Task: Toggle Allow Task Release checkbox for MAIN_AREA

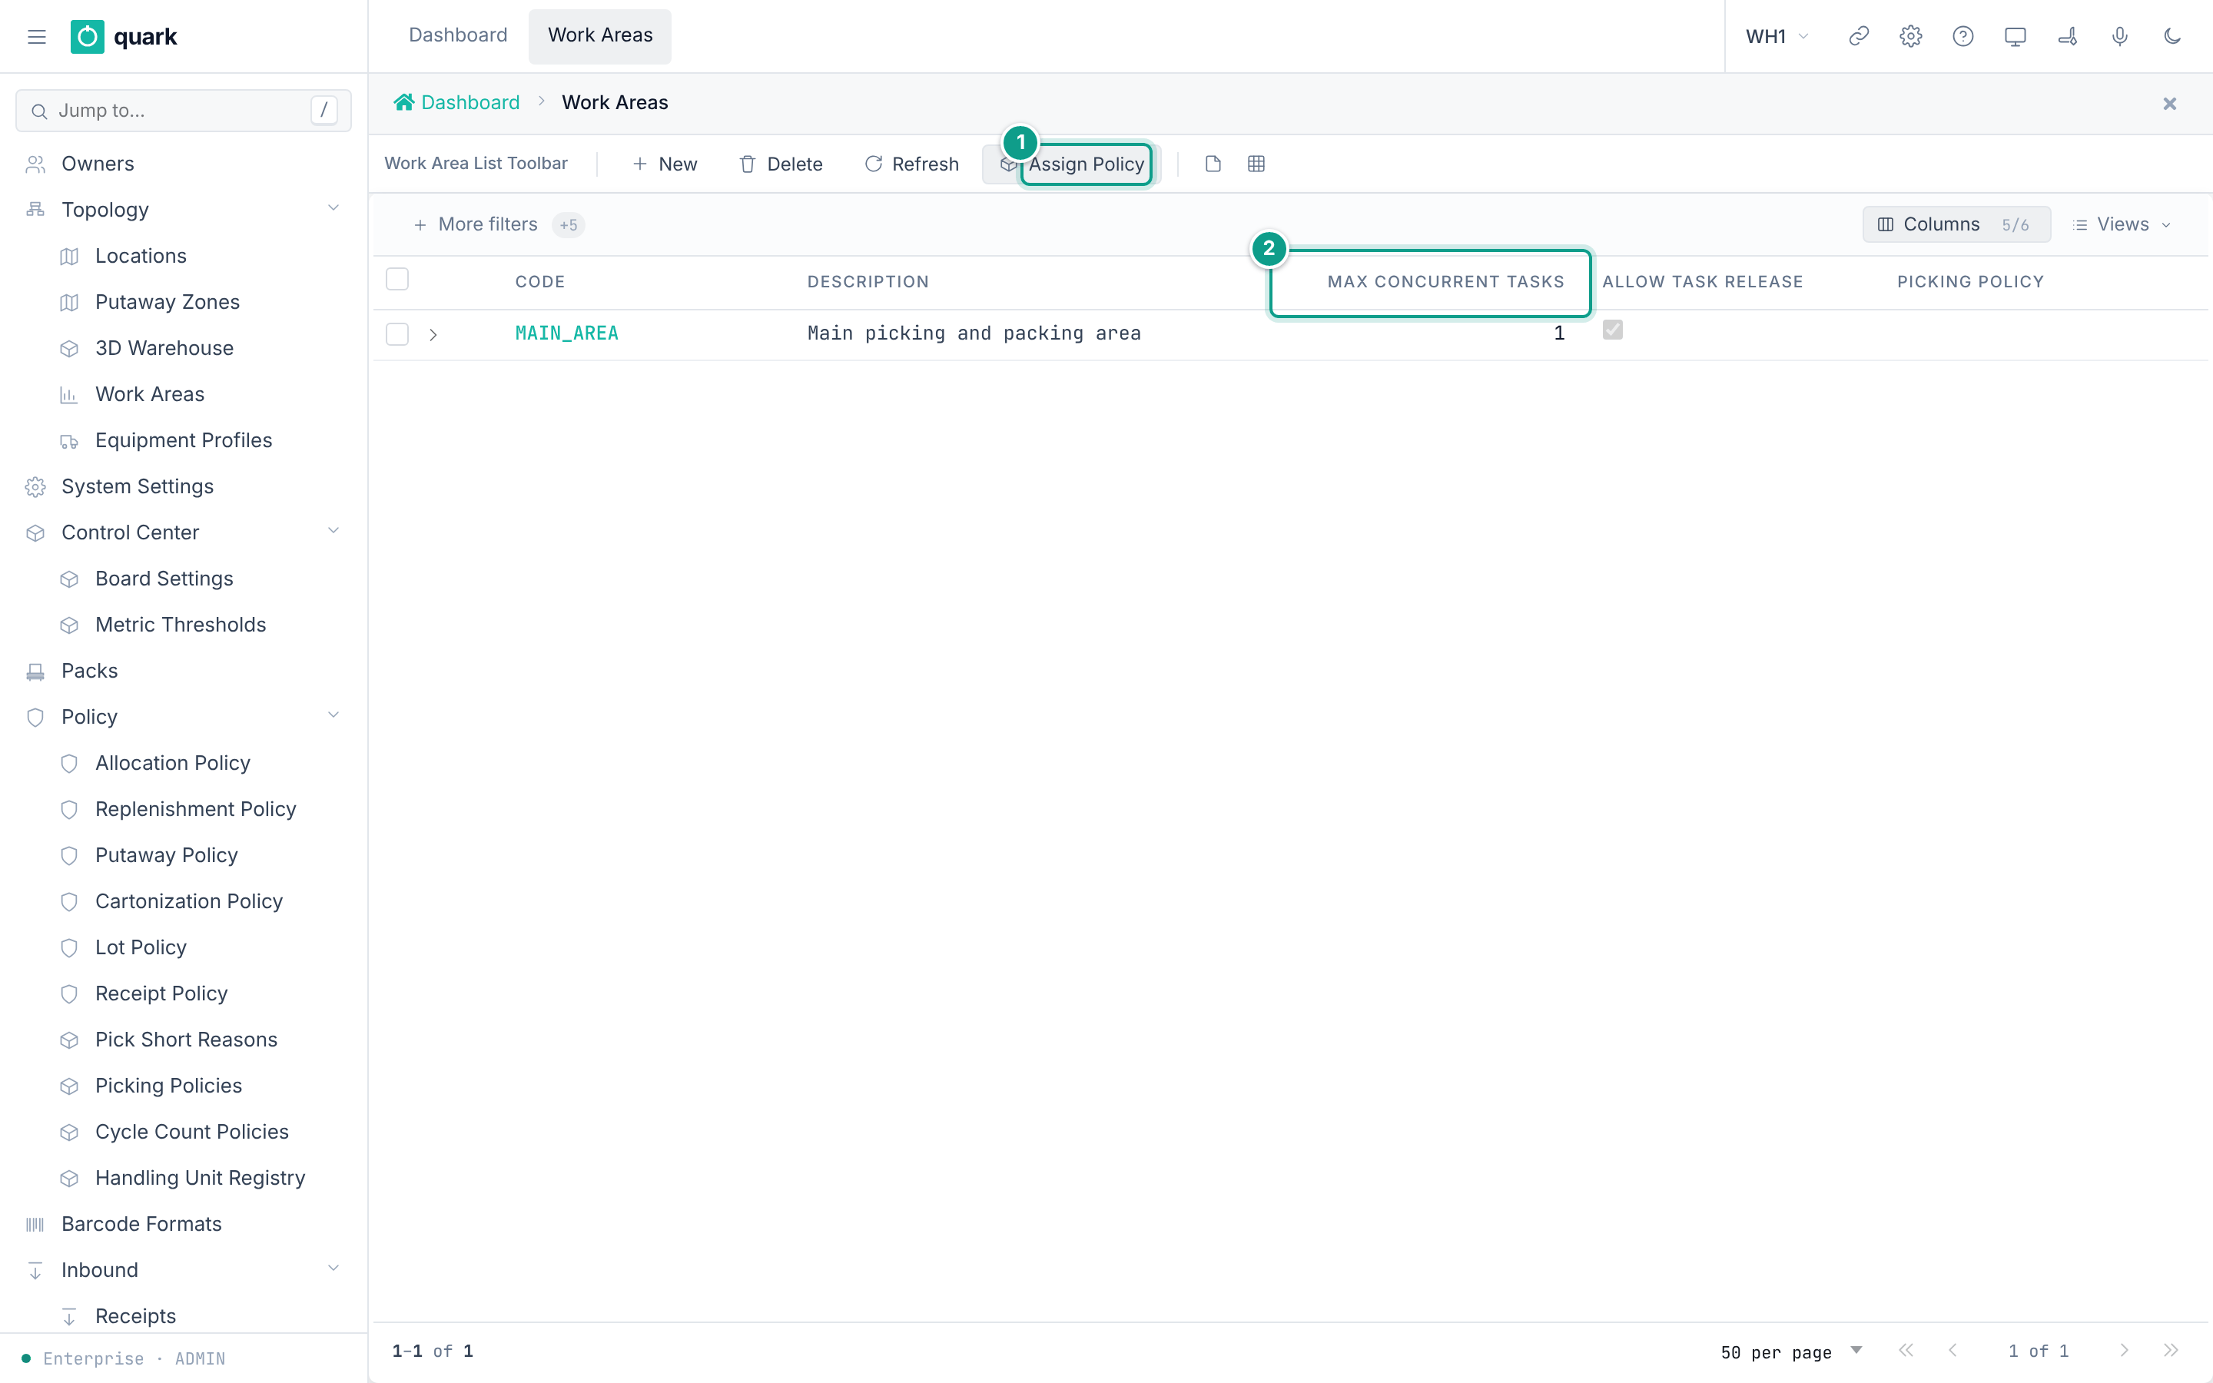Action: pos(1612,330)
